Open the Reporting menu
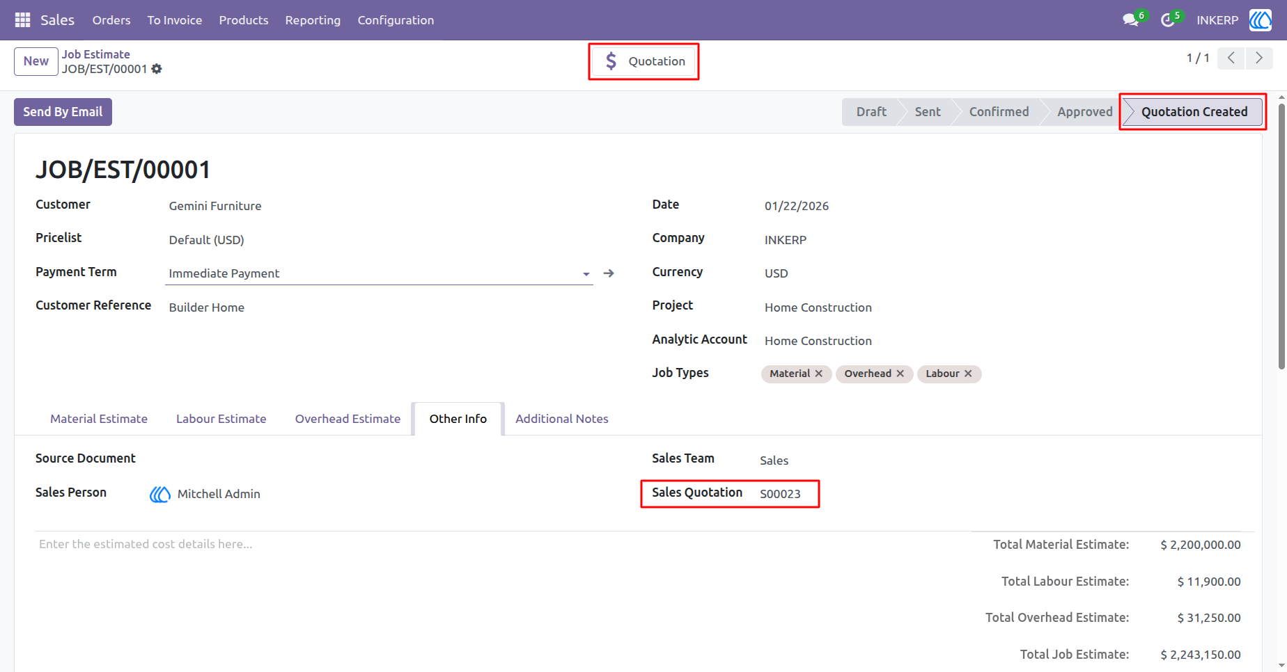Image resolution: width=1287 pixels, height=672 pixels. pyautogui.click(x=313, y=20)
